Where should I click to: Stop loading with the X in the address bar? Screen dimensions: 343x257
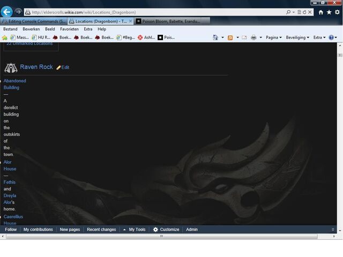coord(310,12)
